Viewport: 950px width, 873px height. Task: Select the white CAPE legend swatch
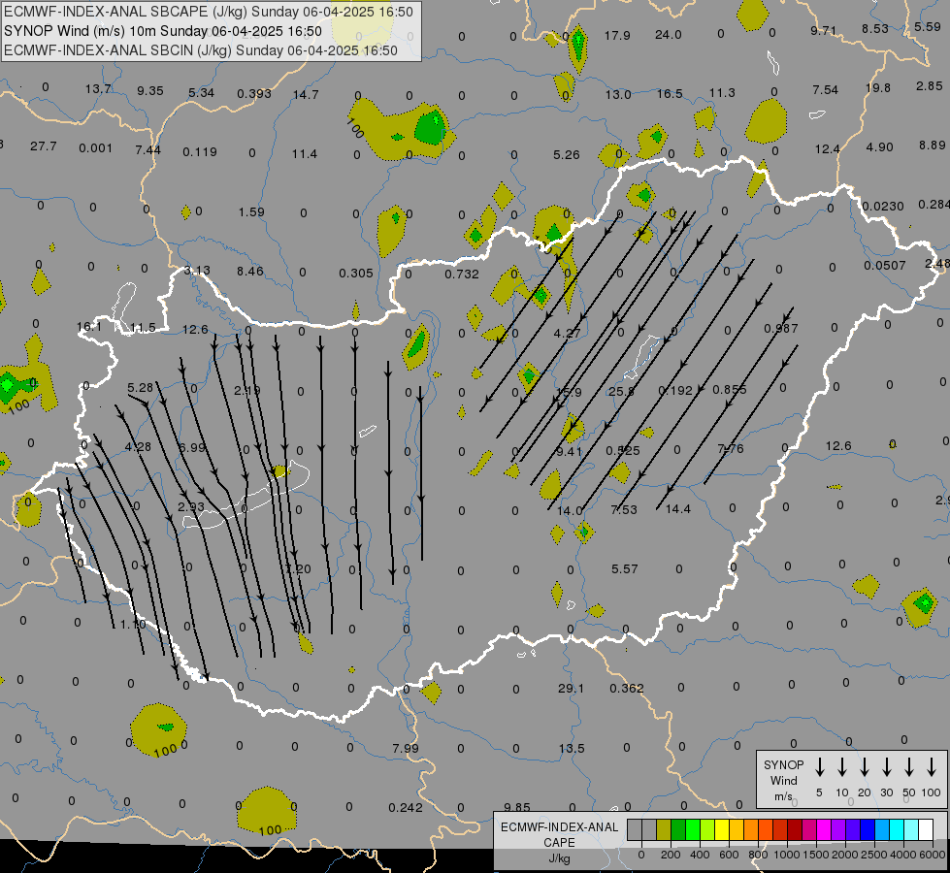point(925,829)
